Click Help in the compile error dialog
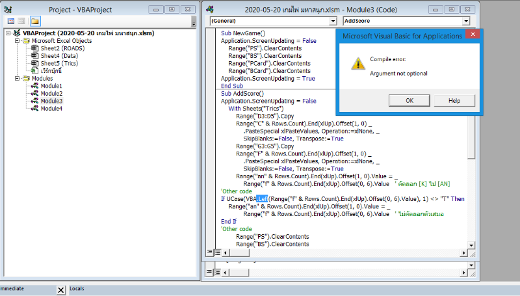The width and height of the screenshot is (520, 296). [x=454, y=101]
